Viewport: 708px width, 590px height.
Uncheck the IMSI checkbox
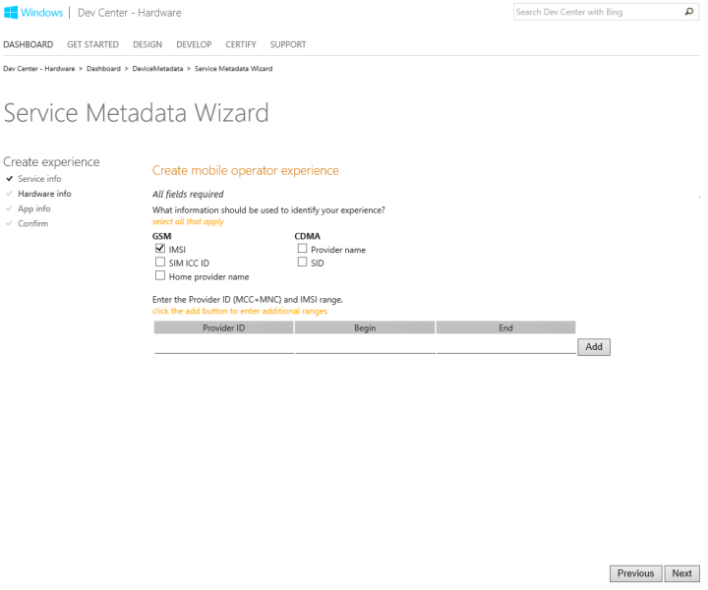point(160,248)
